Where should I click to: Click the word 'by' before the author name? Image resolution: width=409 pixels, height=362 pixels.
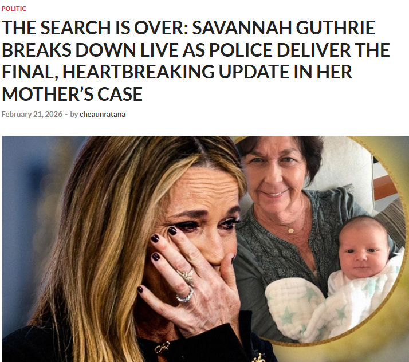pos(74,115)
